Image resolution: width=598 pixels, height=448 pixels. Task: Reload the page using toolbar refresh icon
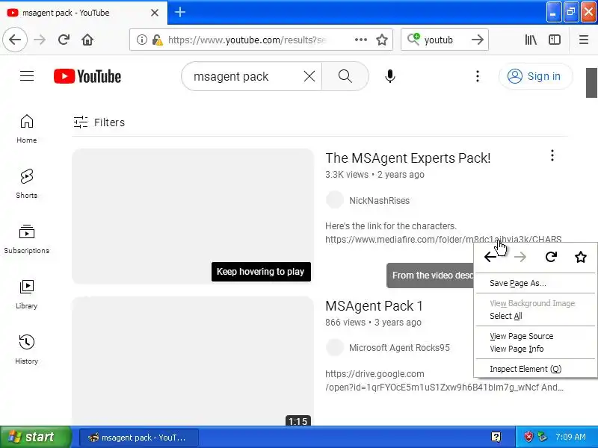pos(64,40)
